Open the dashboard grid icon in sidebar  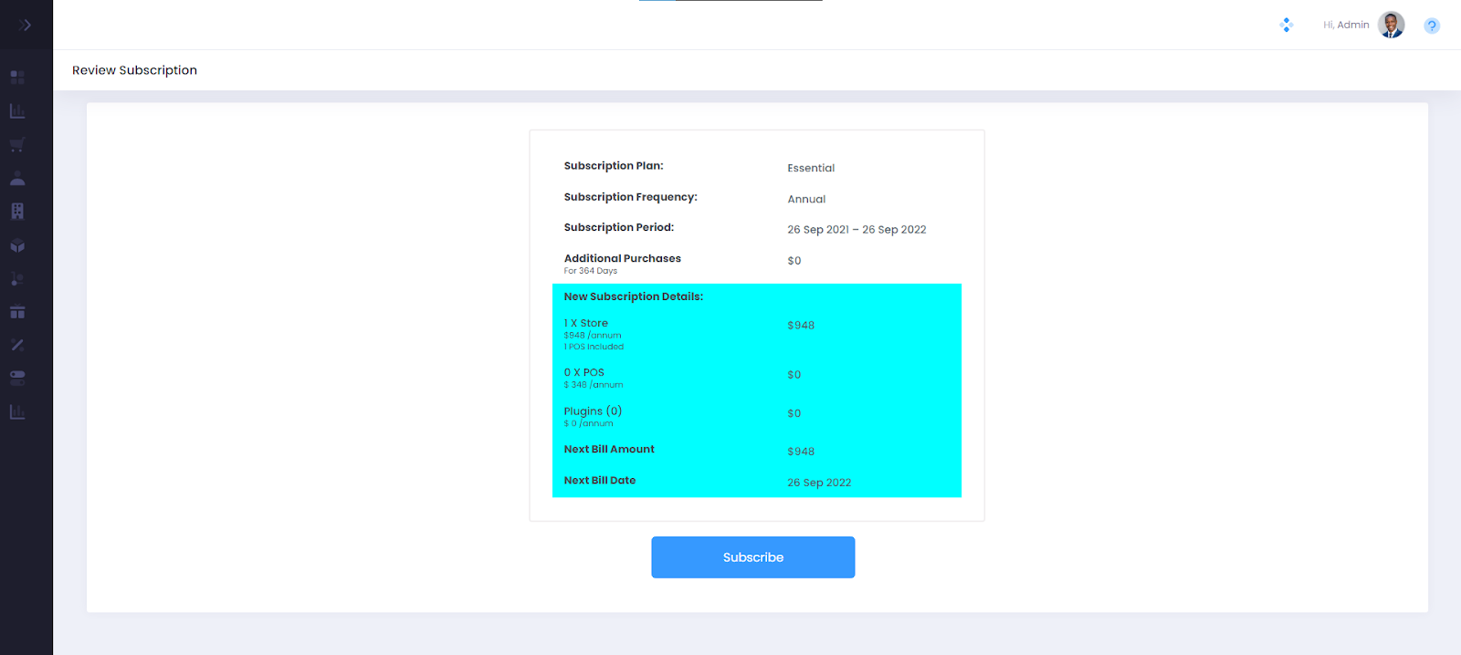tap(17, 78)
